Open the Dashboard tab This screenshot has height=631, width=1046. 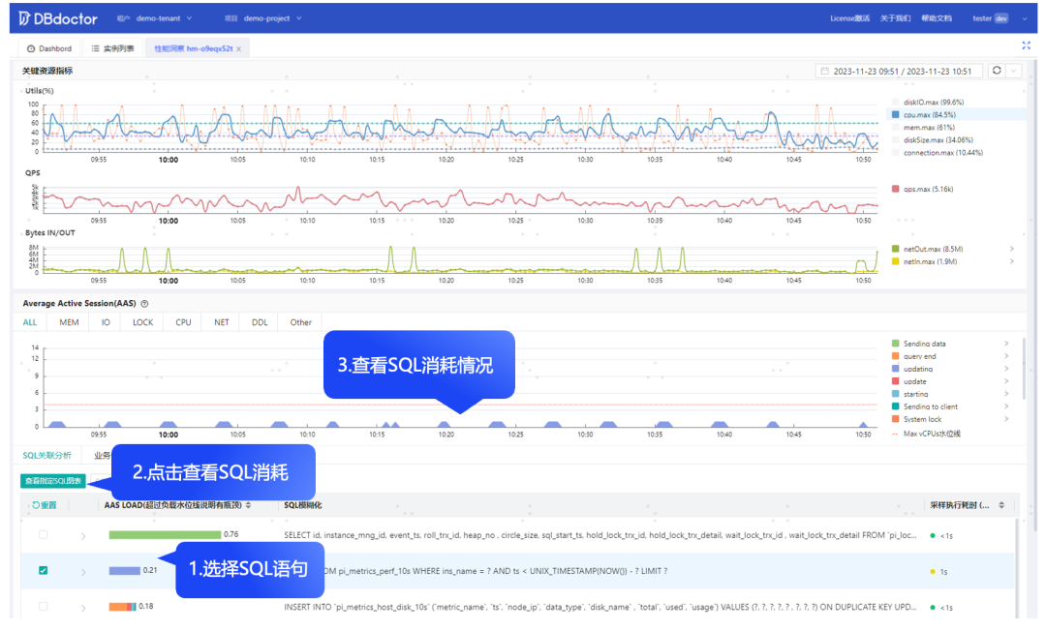coord(49,48)
